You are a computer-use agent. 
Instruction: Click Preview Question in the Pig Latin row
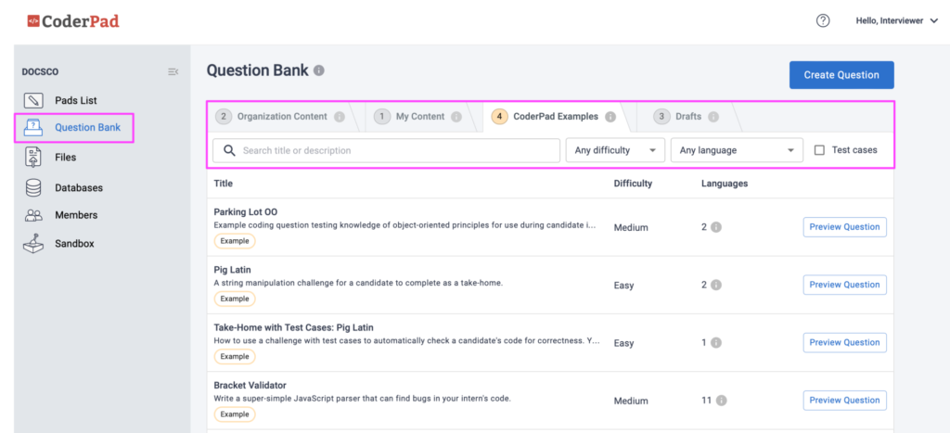click(x=844, y=285)
